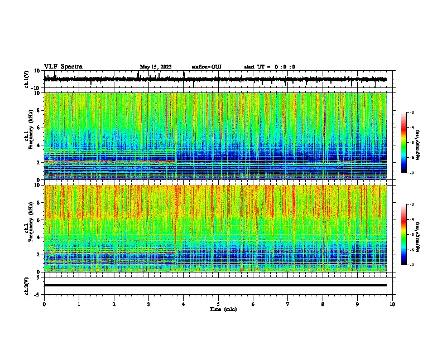
Task: Click the ch.2 'Frequency (kHz)' axis label
Action: point(31,221)
